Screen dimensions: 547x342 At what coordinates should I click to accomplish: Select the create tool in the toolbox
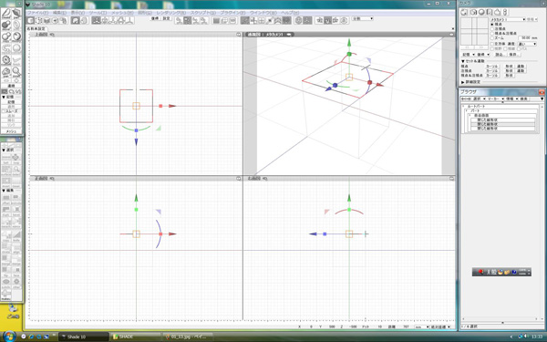click(6, 14)
